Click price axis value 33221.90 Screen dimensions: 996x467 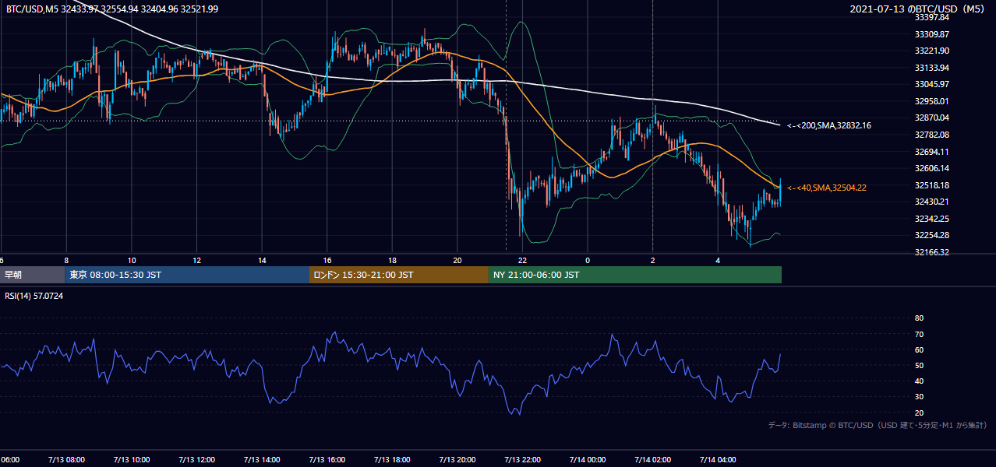[932, 51]
